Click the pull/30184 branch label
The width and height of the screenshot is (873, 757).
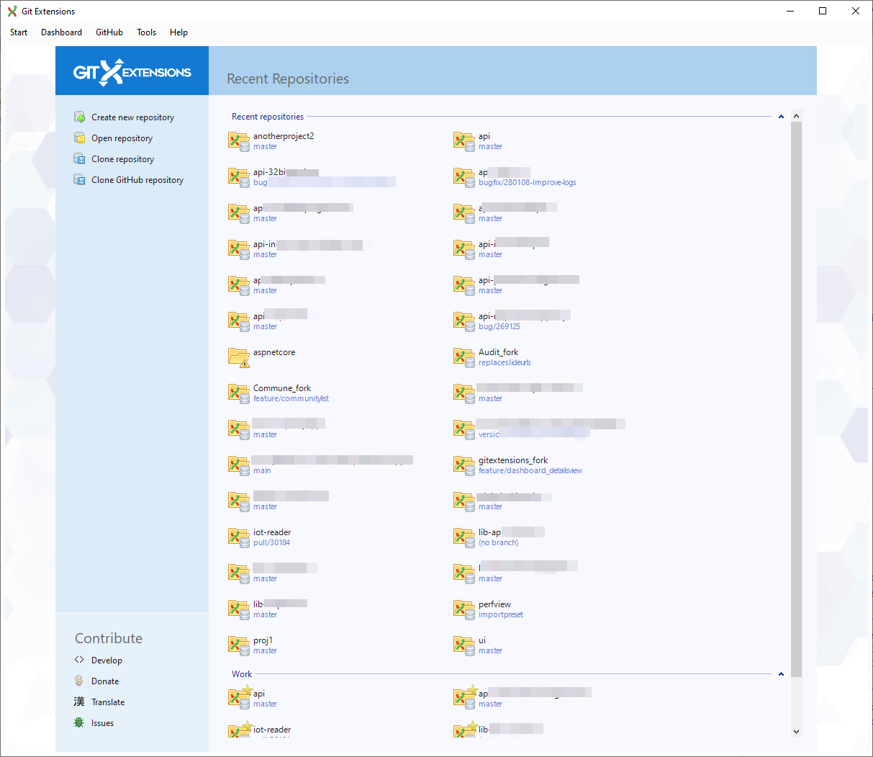271,542
